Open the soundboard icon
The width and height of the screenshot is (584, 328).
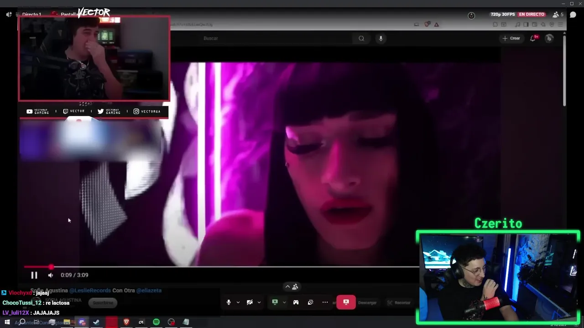pos(310,302)
